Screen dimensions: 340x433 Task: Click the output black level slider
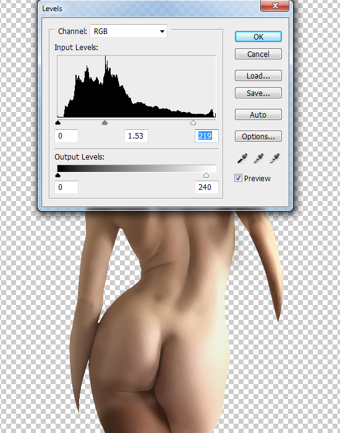coord(57,175)
